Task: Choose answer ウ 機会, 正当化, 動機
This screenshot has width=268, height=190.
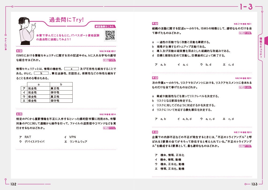Action: [x=169, y=164]
